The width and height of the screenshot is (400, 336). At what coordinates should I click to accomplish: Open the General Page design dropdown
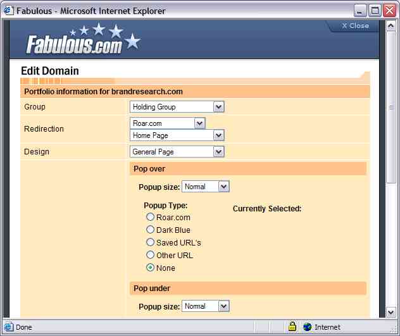177,152
